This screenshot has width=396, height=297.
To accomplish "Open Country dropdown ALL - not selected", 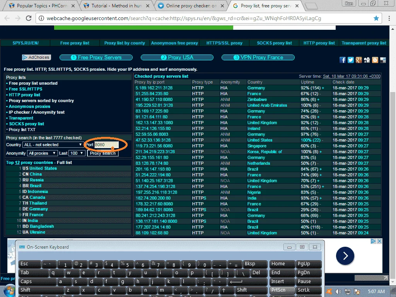I will [53, 145].
